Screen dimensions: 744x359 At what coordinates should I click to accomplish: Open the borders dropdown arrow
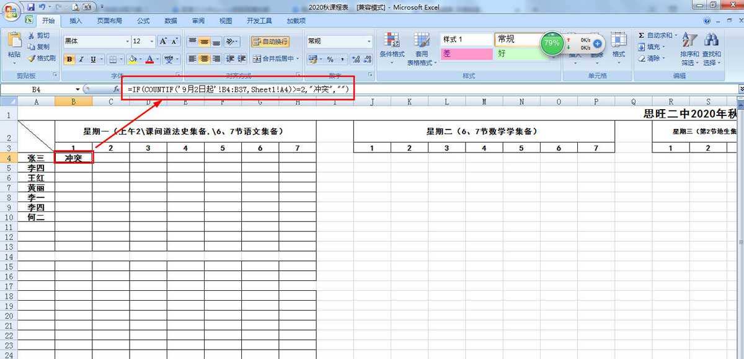tap(120, 60)
